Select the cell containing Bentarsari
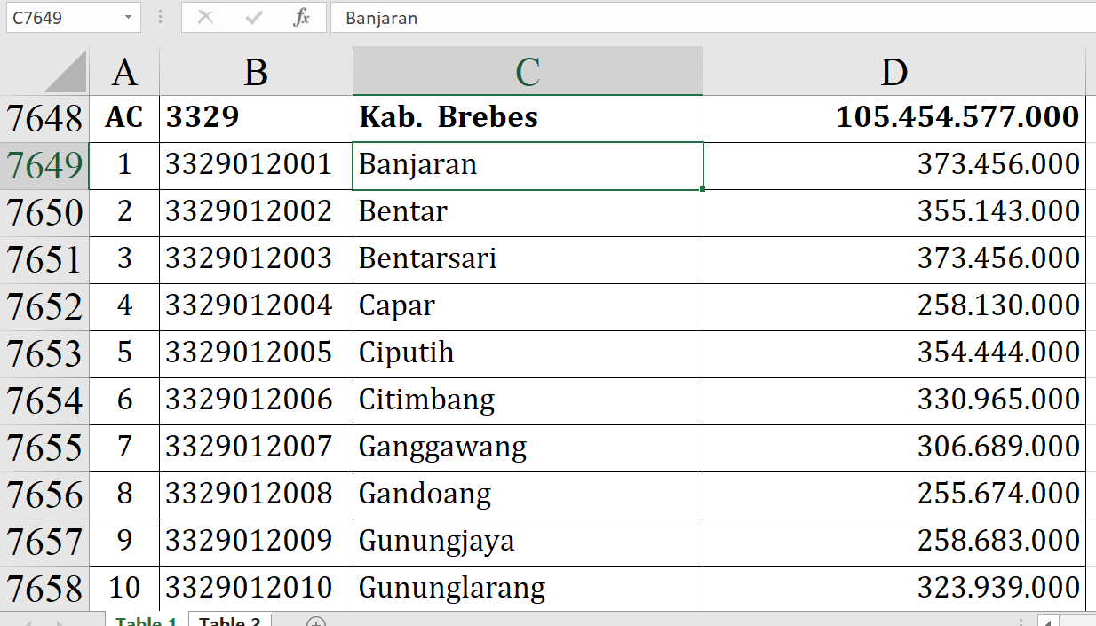 (528, 258)
